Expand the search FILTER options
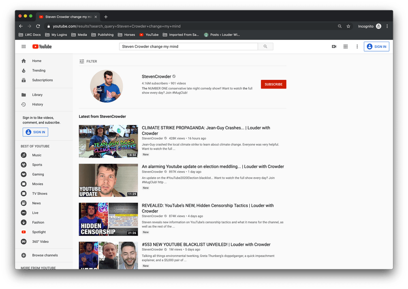Screen dimensions: 408x289 [88, 61]
